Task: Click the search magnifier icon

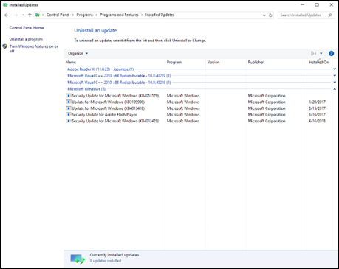Action: (x=330, y=15)
